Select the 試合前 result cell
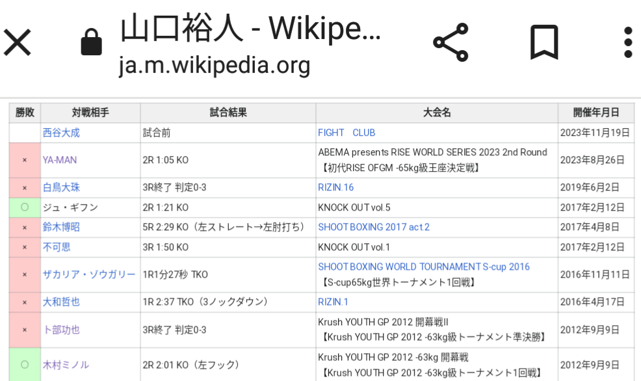641x381 pixels. (228, 133)
